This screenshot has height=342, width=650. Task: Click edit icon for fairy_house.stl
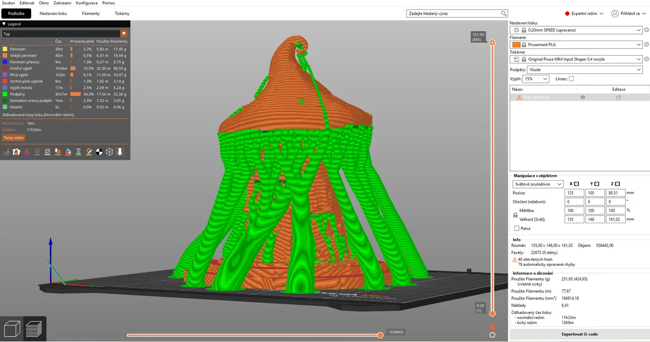618,97
